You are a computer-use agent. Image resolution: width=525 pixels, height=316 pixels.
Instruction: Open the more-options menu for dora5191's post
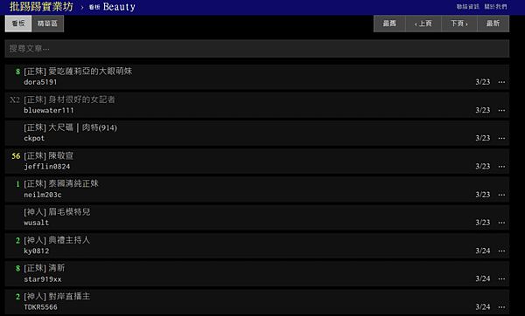[x=501, y=82]
